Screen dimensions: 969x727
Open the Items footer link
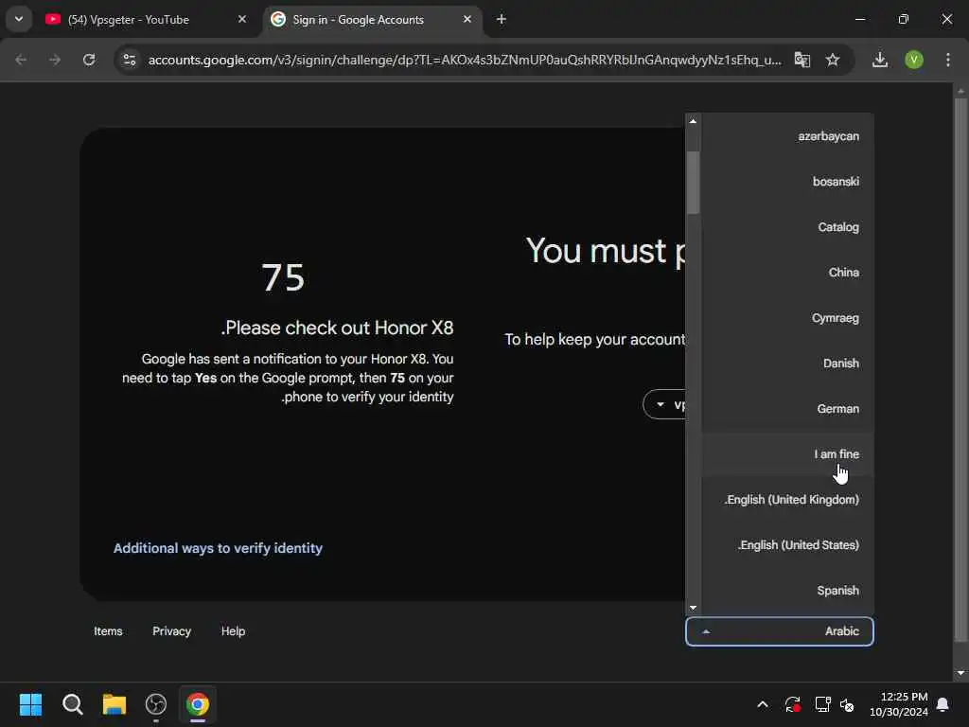click(x=108, y=631)
